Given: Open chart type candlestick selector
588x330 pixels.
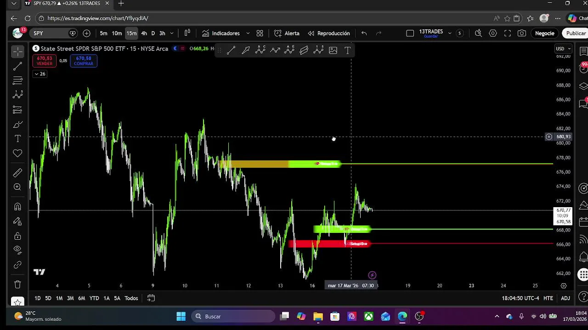Looking at the screenshot, I should (x=187, y=33).
